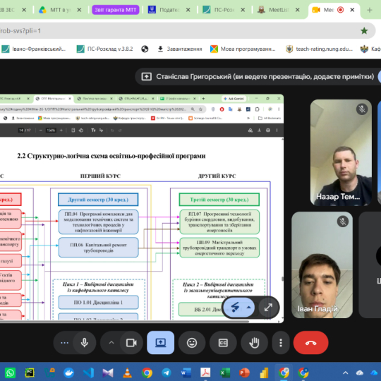Expand the annotation pen options arrow
The height and width of the screenshot is (381, 381).
click(x=248, y=308)
